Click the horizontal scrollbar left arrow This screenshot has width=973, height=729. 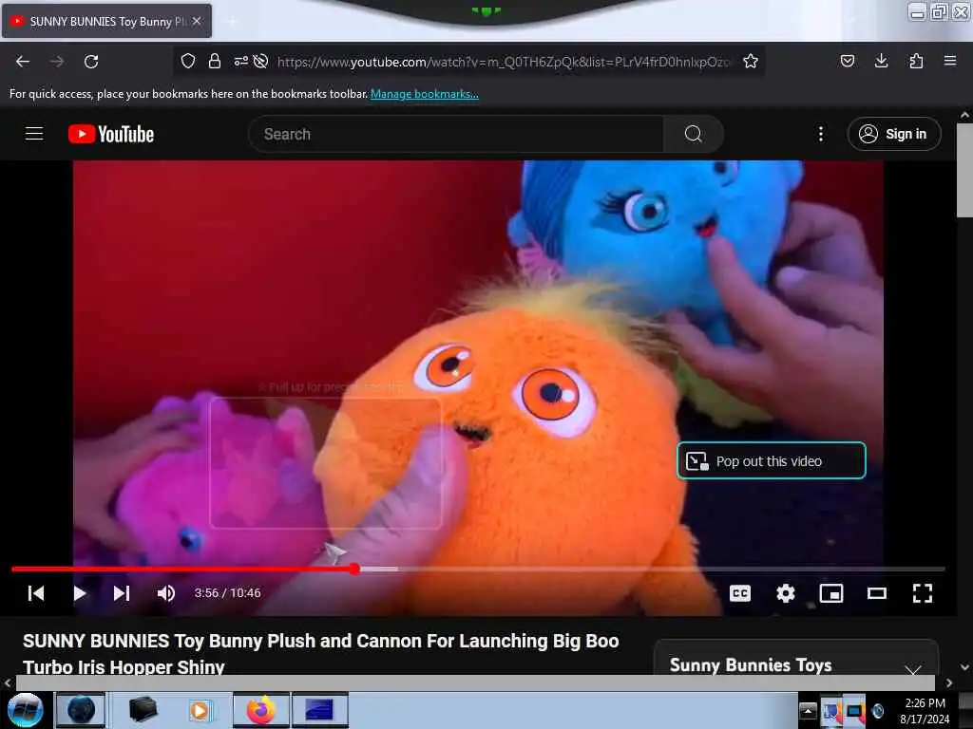click(x=8, y=682)
